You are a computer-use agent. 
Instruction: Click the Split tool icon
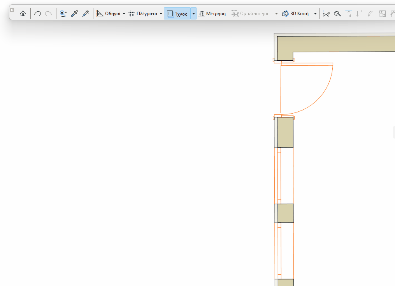coord(337,14)
